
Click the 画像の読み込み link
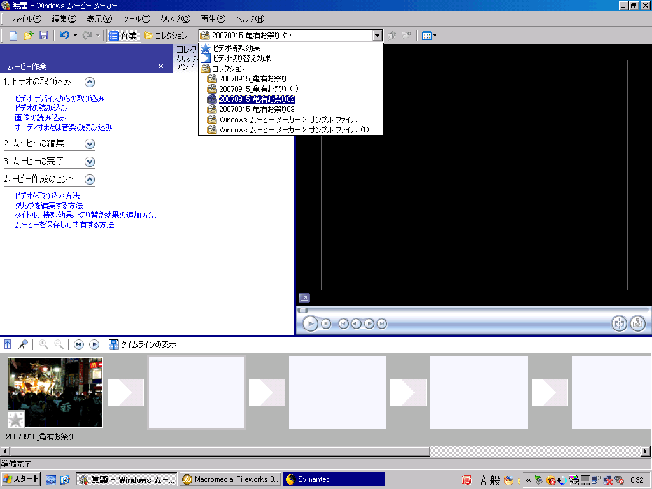(x=40, y=118)
